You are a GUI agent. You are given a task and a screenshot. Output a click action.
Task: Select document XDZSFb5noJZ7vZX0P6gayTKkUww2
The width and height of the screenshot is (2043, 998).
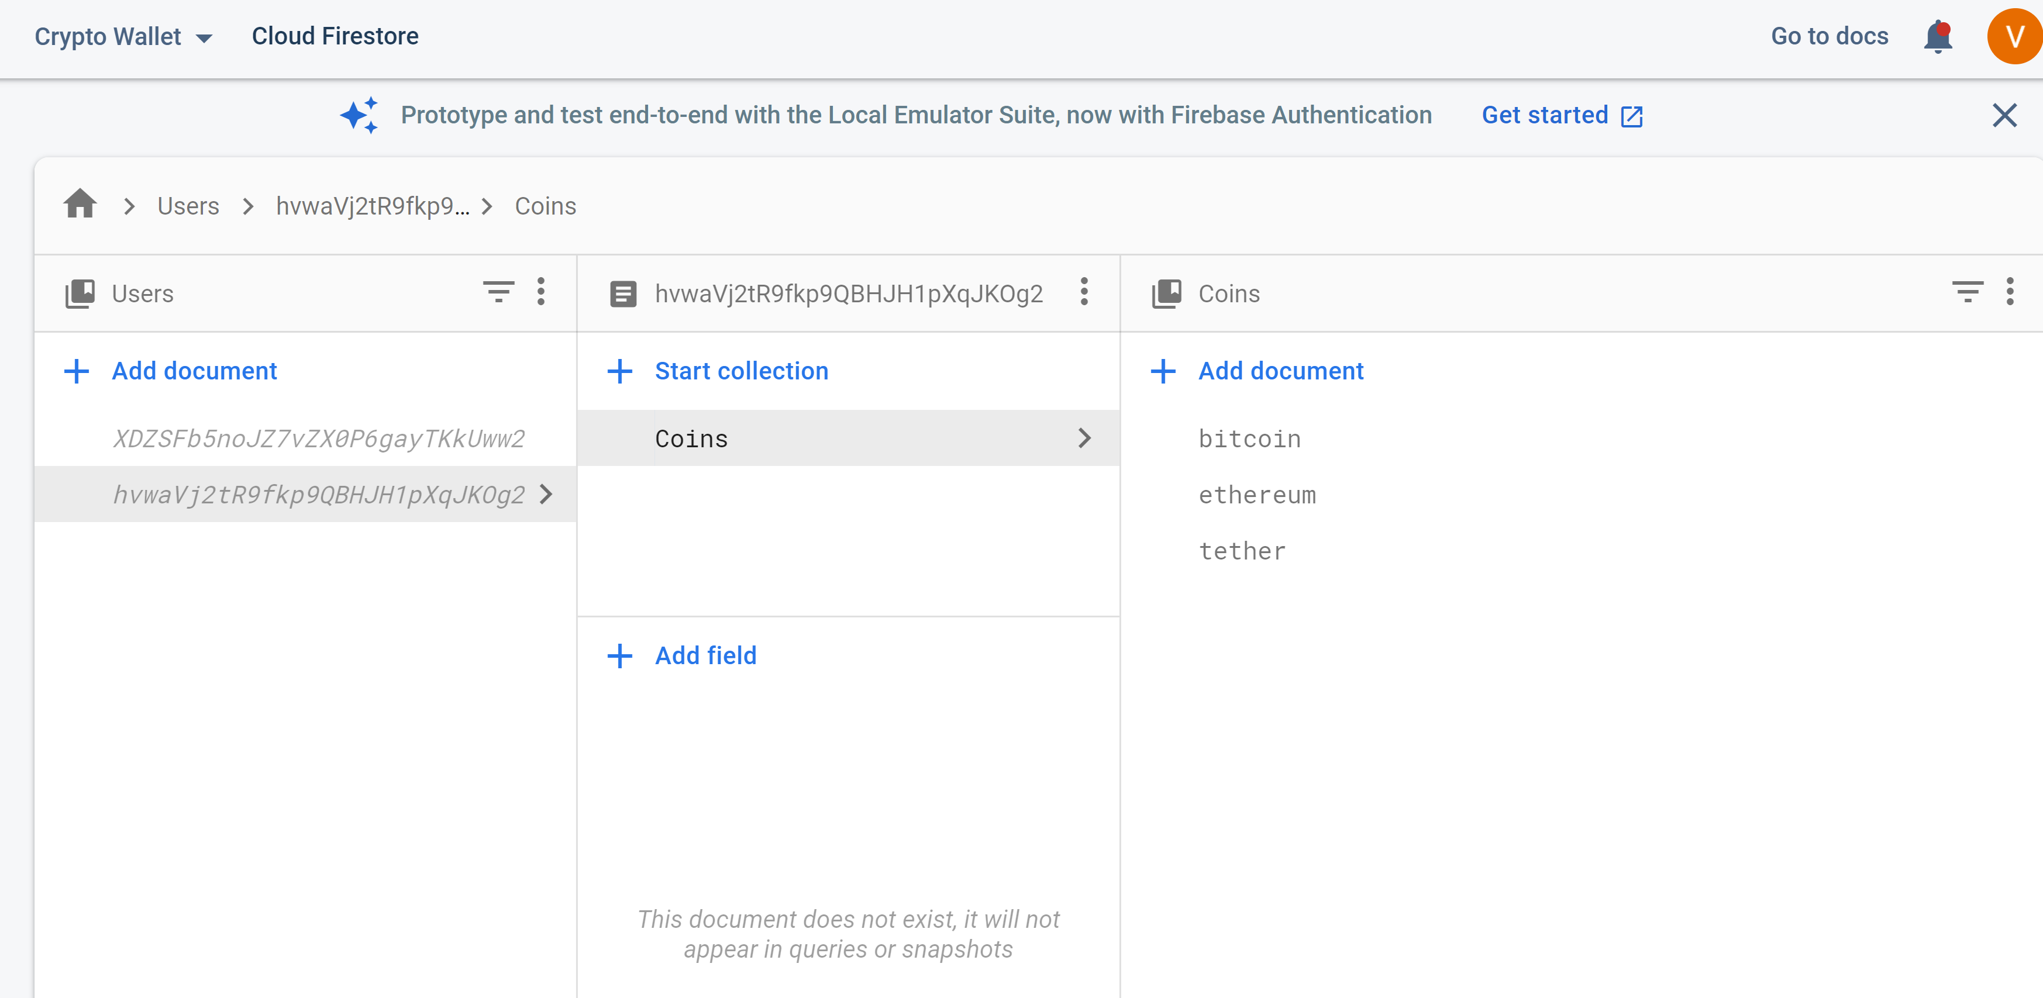click(x=318, y=438)
